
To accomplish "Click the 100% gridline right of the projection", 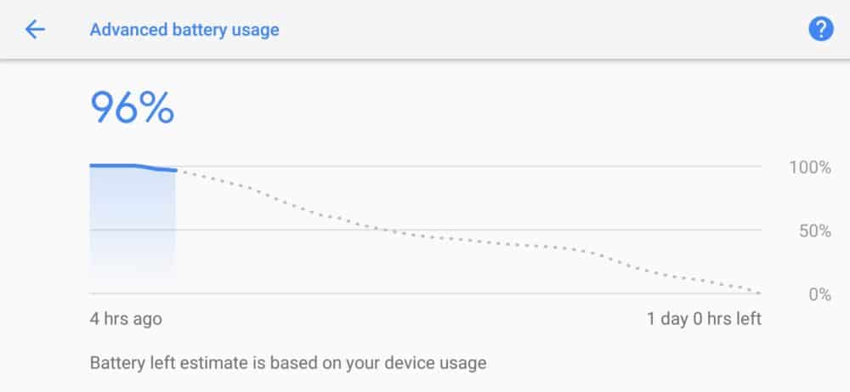I will pyautogui.click(x=472, y=167).
